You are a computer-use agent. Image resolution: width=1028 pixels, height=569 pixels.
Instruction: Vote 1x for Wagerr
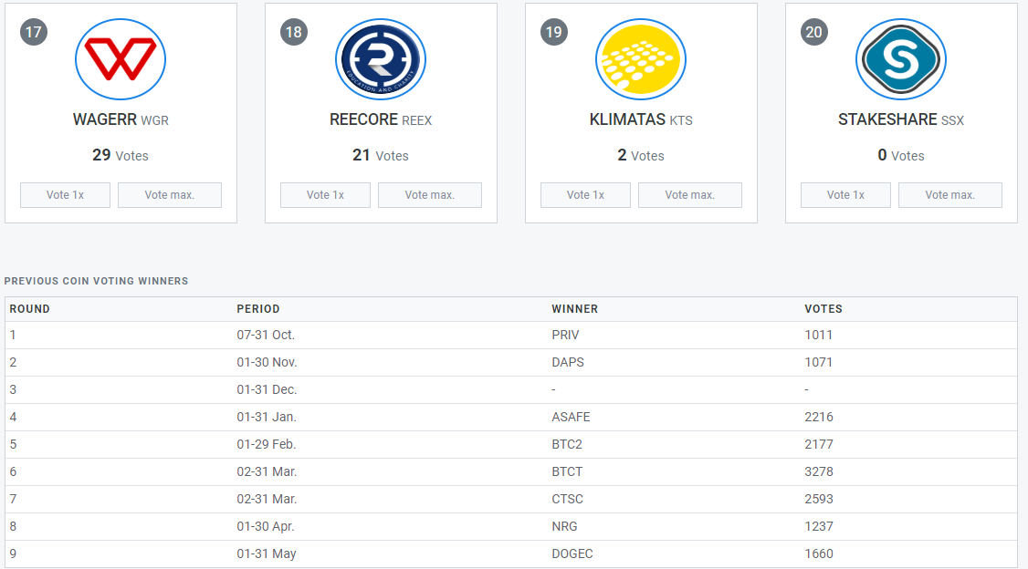tap(65, 195)
